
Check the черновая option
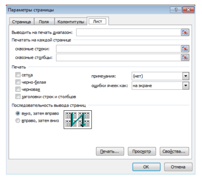pos(18,89)
